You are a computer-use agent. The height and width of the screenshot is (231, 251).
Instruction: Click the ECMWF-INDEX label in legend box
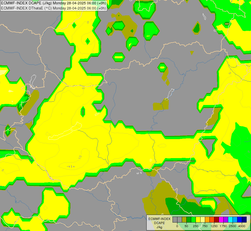[159, 219]
